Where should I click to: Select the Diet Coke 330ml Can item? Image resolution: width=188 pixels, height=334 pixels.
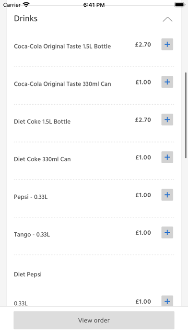pos(42,159)
